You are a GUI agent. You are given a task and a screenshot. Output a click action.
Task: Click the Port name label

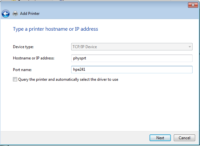22,69
